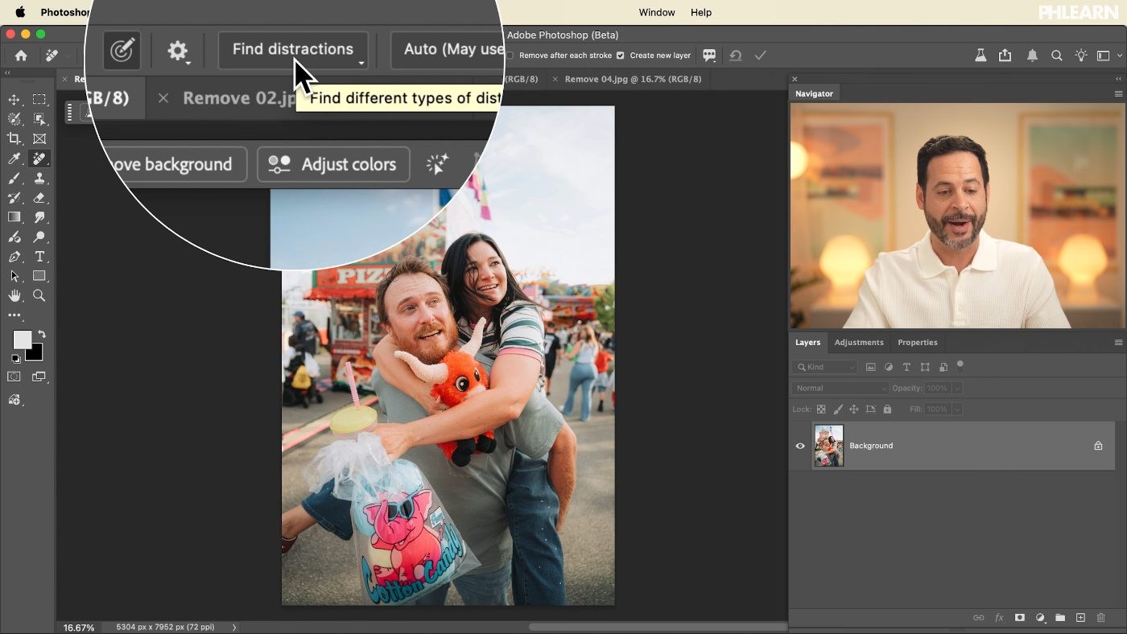Toggle lock transparent pixels in Layers panel
Image resolution: width=1127 pixels, height=634 pixels.
(821, 410)
